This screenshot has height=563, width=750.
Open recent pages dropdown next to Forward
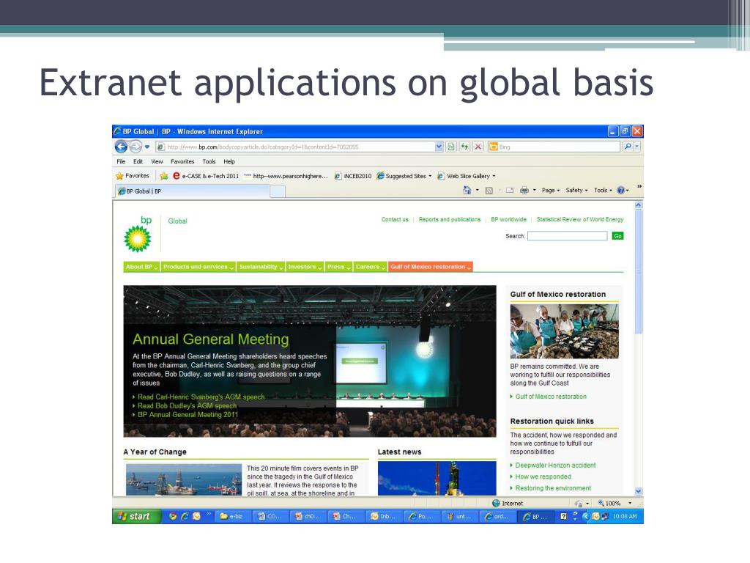click(x=146, y=147)
